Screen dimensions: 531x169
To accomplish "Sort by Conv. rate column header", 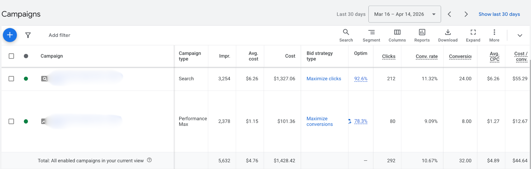I will tap(427, 56).
